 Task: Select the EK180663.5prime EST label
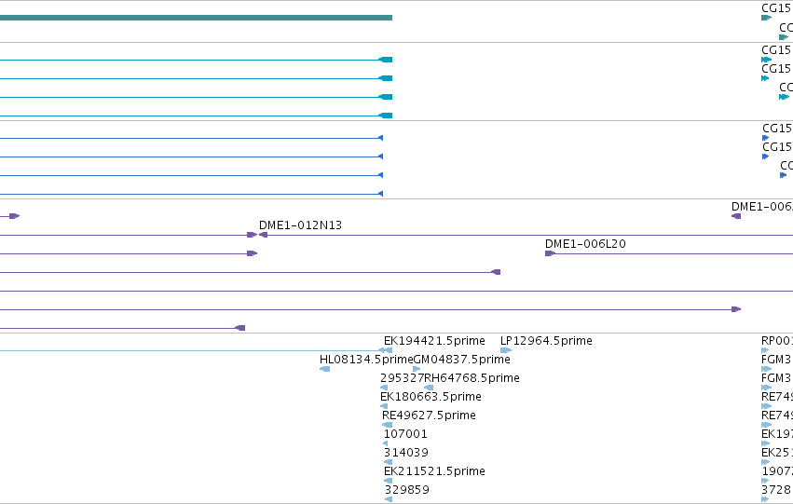(431, 397)
